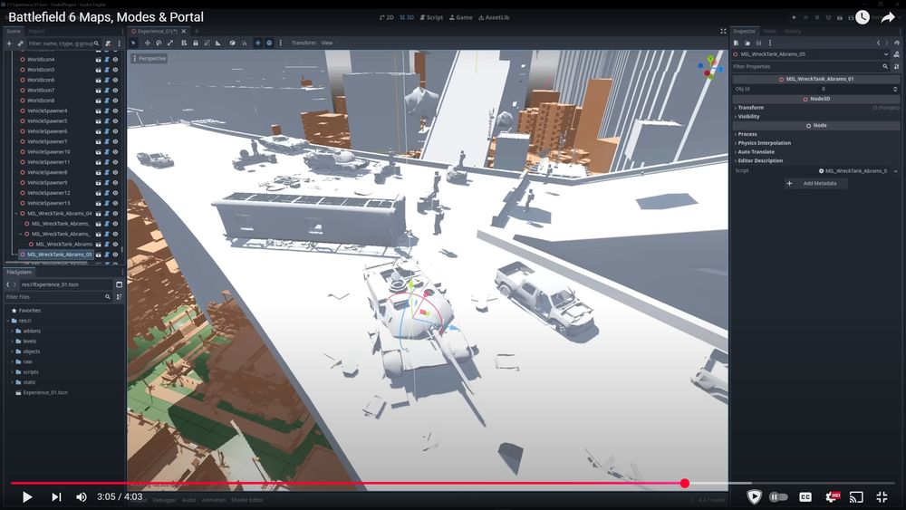Skip to the next video
906x510 pixels.
pos(56,496)
